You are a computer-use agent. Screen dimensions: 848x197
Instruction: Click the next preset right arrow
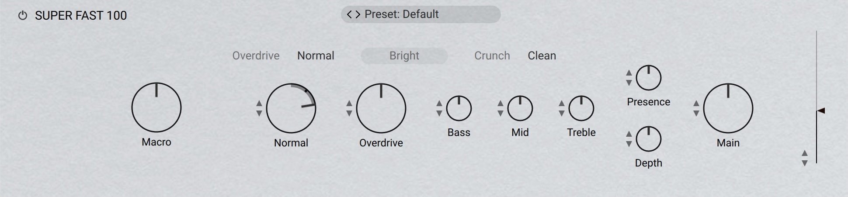[x=358, y=14]
